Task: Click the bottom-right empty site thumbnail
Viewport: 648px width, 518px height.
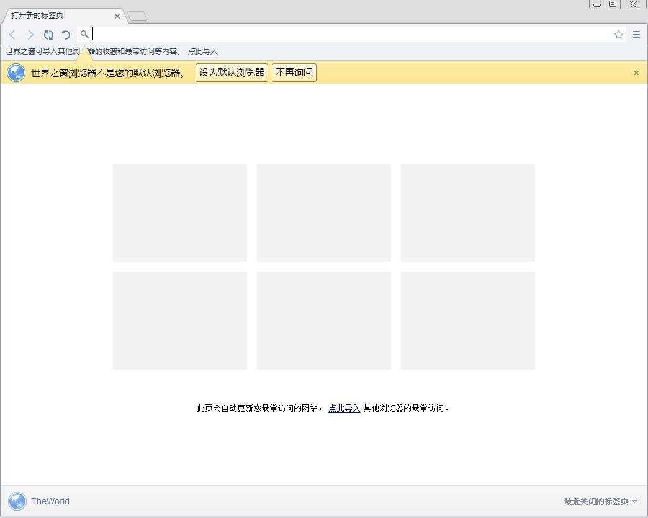Action: click(x=468, y=321)
